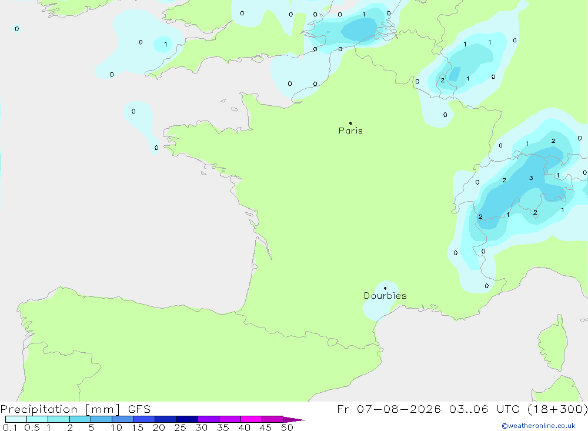The width and height of the screenshot is (588, 431).
Task: Click the 'Fr 07-08-2026' forecast date
Action: (x=389, y=409)
